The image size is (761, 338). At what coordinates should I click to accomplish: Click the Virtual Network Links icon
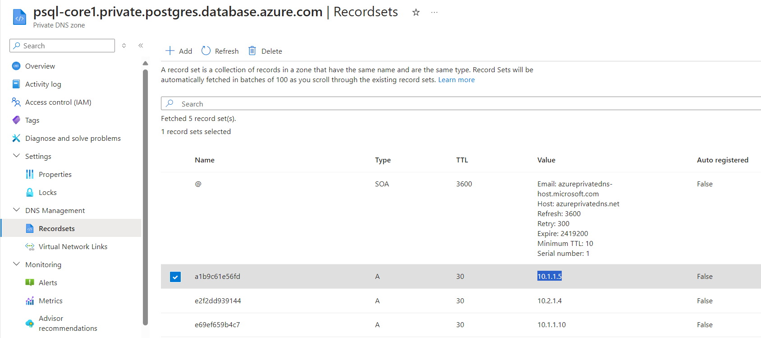tap(30, 246)
